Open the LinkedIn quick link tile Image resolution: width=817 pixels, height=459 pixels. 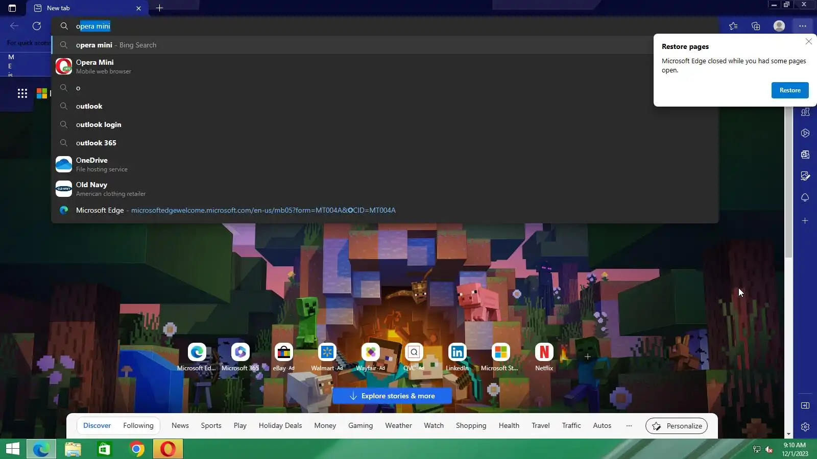click(x=457, y=357)
